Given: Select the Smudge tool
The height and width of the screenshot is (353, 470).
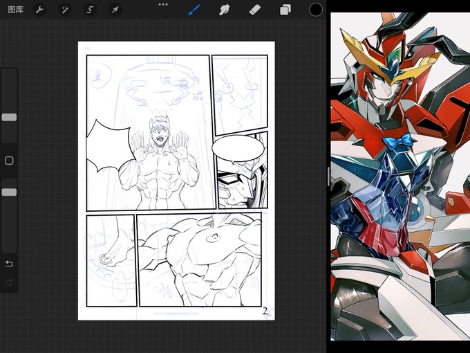Looking at the screenshot, I should [224, 10].
